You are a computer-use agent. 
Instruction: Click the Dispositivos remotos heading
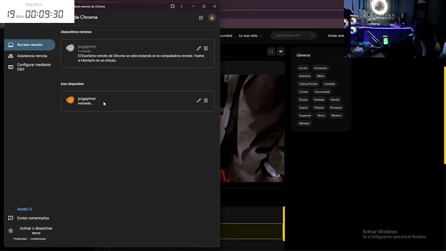[x=76, y=32]
